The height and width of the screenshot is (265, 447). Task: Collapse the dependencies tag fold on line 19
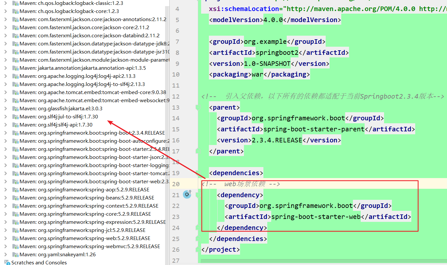click(198, 173)
